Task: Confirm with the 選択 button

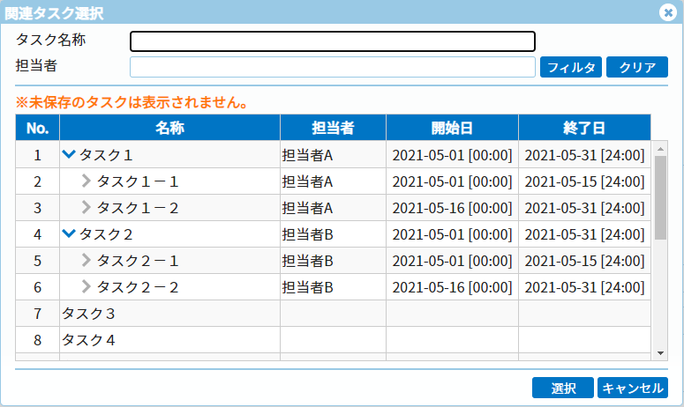Action: [563, 388]
